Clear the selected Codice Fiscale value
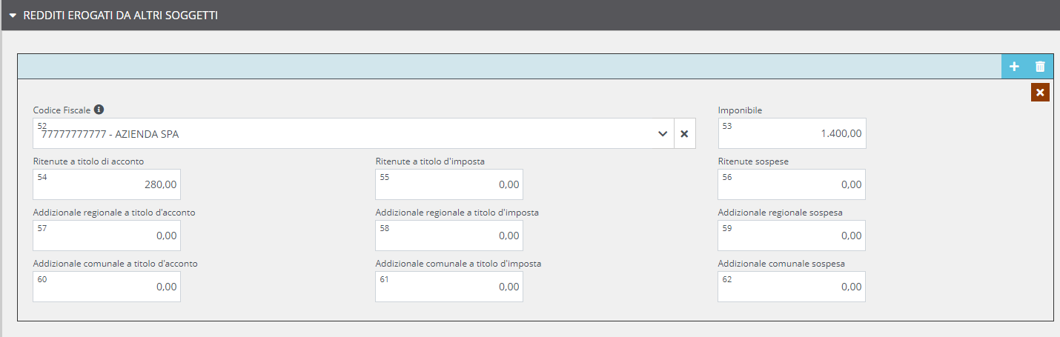This screenshot has width=1060, height=337. pos(684,134)
